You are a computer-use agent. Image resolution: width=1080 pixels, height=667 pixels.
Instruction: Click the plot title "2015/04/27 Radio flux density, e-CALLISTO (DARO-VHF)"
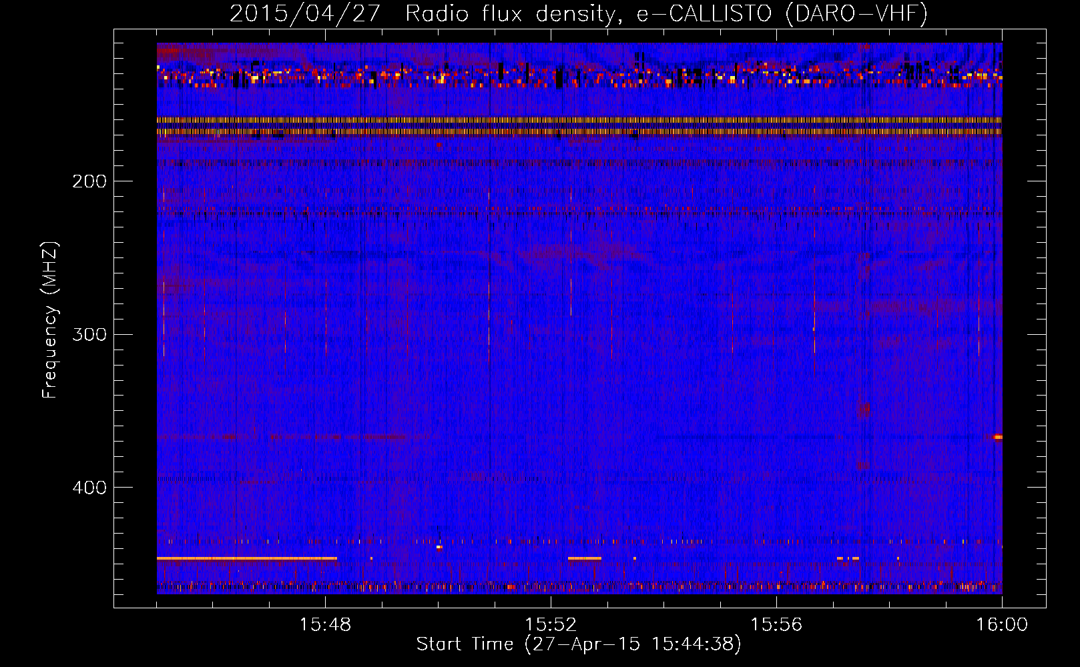pos(579,13)
